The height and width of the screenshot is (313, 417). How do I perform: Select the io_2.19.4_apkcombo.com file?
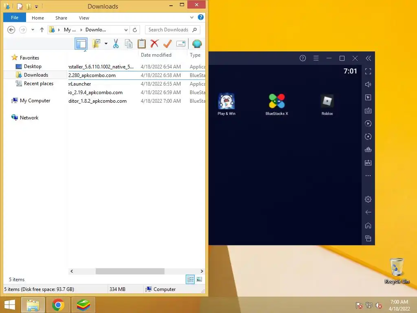click(137, 93)
